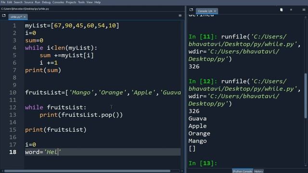The width and height of the screenshot is (308, 173).
Task: Click the console vertical scrollbar
Action: click(x=306, y=96)
